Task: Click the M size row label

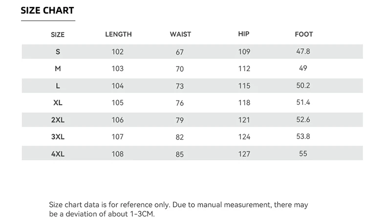Action: coord(58,69)
